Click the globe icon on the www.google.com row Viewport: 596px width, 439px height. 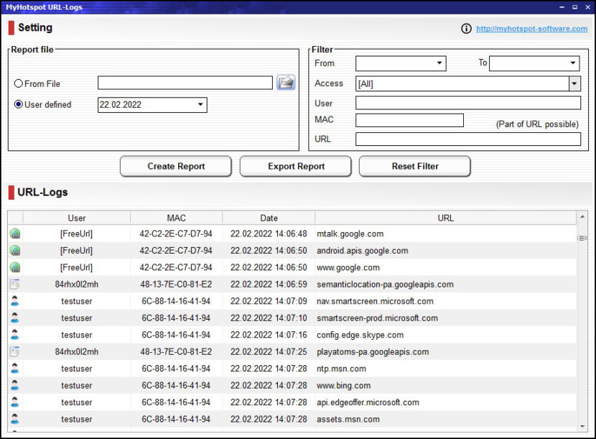click(x=16, y=267)
